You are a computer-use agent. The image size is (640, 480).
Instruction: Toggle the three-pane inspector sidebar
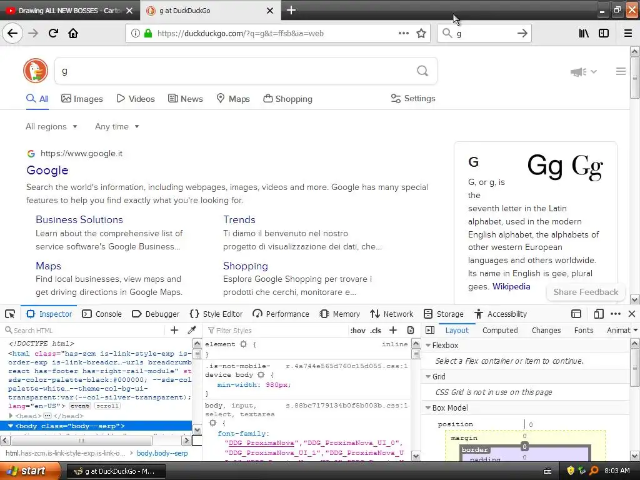[x=430, y=330]
